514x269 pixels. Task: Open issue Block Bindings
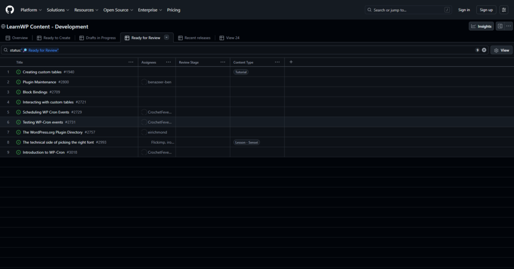[x=35, y=92]
